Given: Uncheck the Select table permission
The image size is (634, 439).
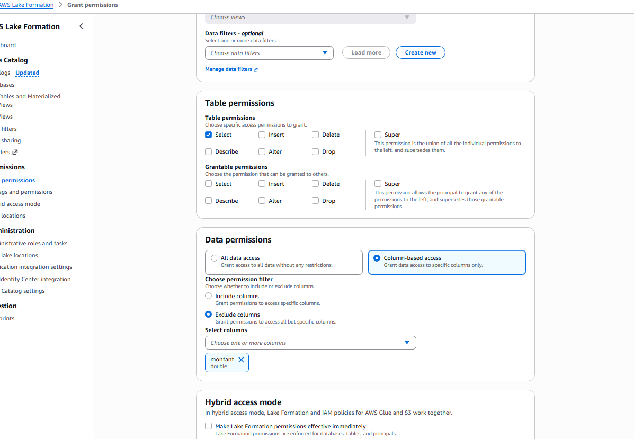Looking at the screenshot, I should coord(208,135).
